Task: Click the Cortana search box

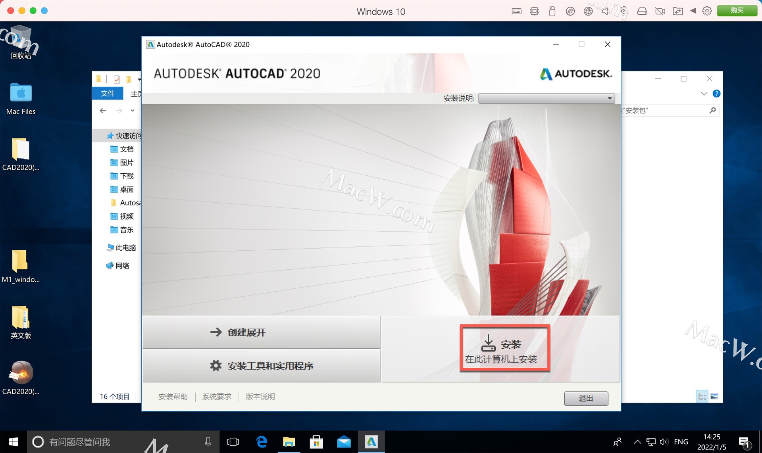Action: pos(119,441)
